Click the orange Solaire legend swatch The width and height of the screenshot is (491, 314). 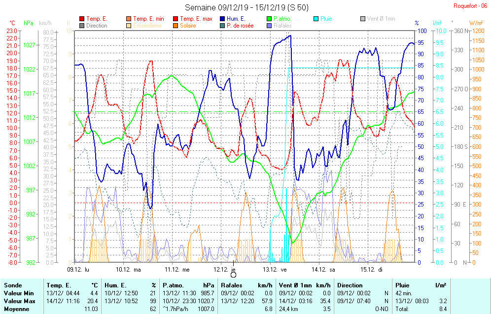click(x=175, y=26)
